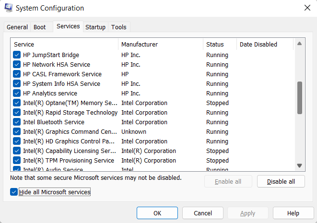
Task: Click Running status of HD Graphics Control Panel
Action: point(217,141)
